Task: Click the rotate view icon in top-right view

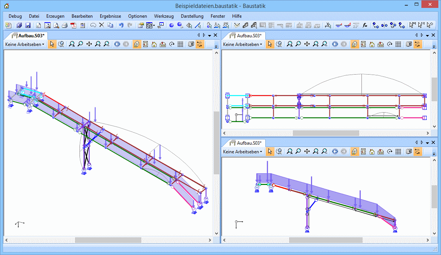Action: pyautogui.click(x=390, y=44)
